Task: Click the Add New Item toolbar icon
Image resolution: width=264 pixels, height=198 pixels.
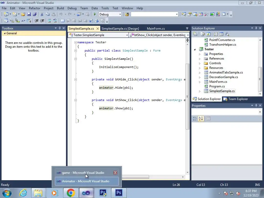Action: tap(15, 14)
